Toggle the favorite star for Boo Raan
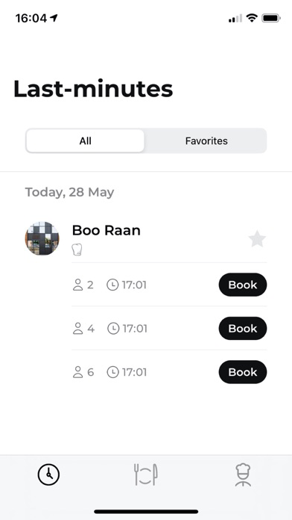The width and height of the screenshot is (292, 520). [257, 239]
